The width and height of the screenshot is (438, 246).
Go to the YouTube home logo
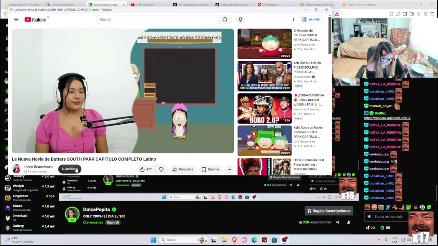tap(35, 19)
